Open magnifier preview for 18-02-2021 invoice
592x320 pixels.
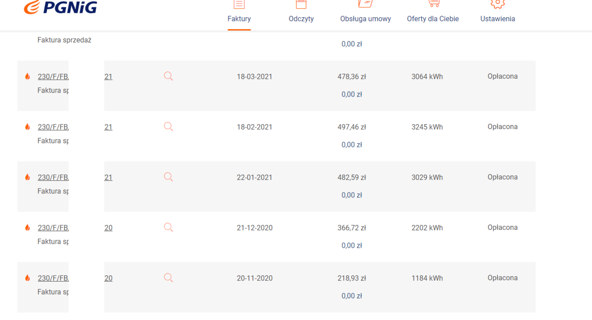click(x=168, y=127)
